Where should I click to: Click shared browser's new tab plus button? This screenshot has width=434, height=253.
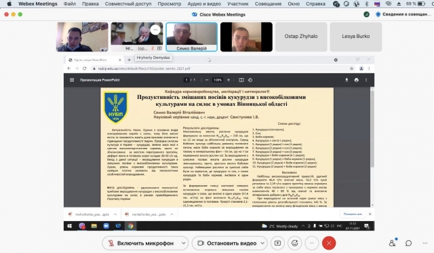pos(129,60)
